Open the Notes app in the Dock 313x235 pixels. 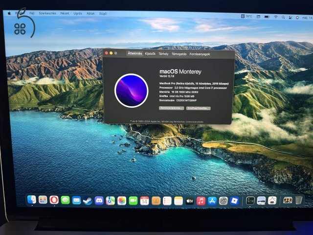coord(179,201)
